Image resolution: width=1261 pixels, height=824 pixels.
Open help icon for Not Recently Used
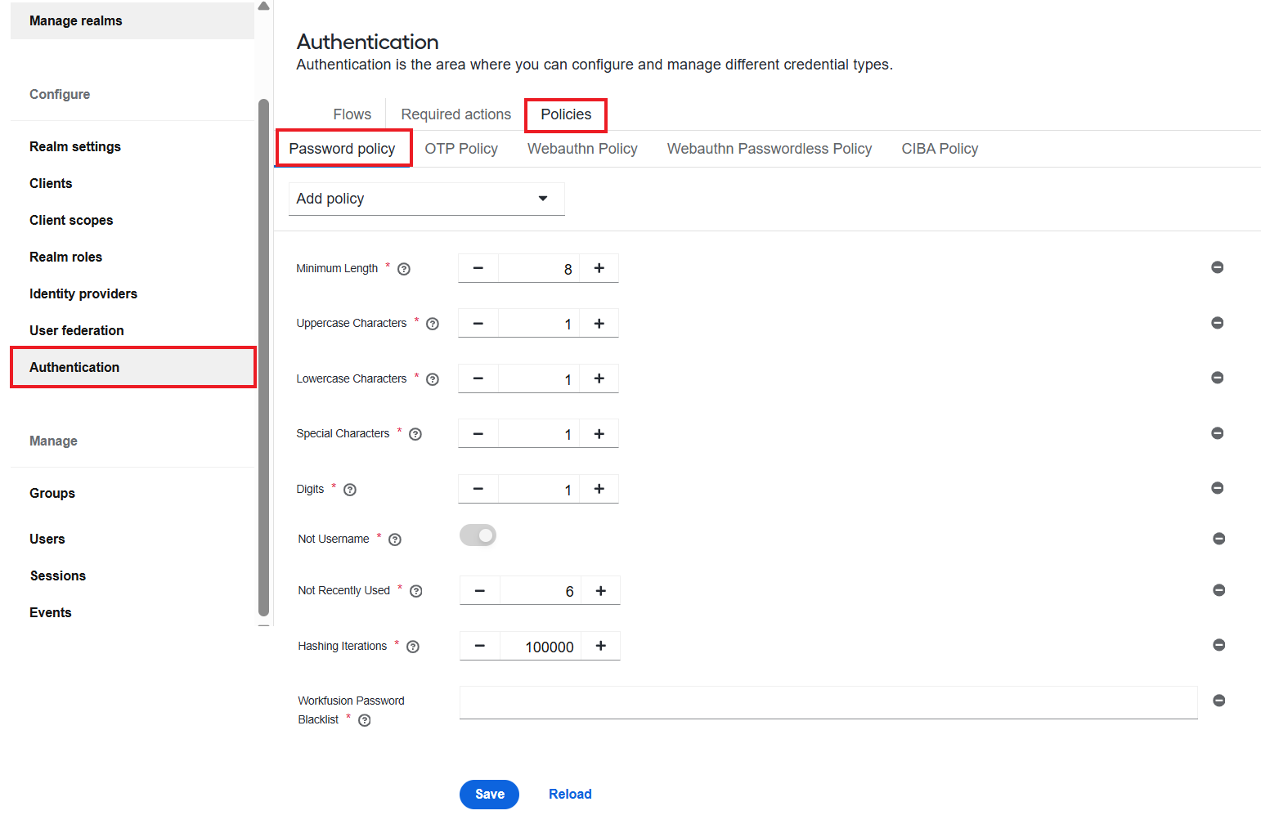416,591
